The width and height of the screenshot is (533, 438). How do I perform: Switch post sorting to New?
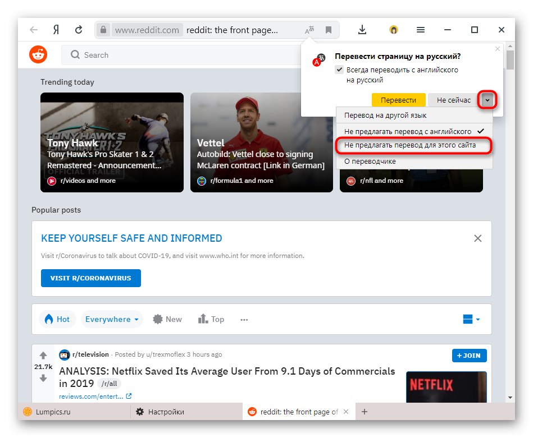pyautogui.click(x=167, y=319)
